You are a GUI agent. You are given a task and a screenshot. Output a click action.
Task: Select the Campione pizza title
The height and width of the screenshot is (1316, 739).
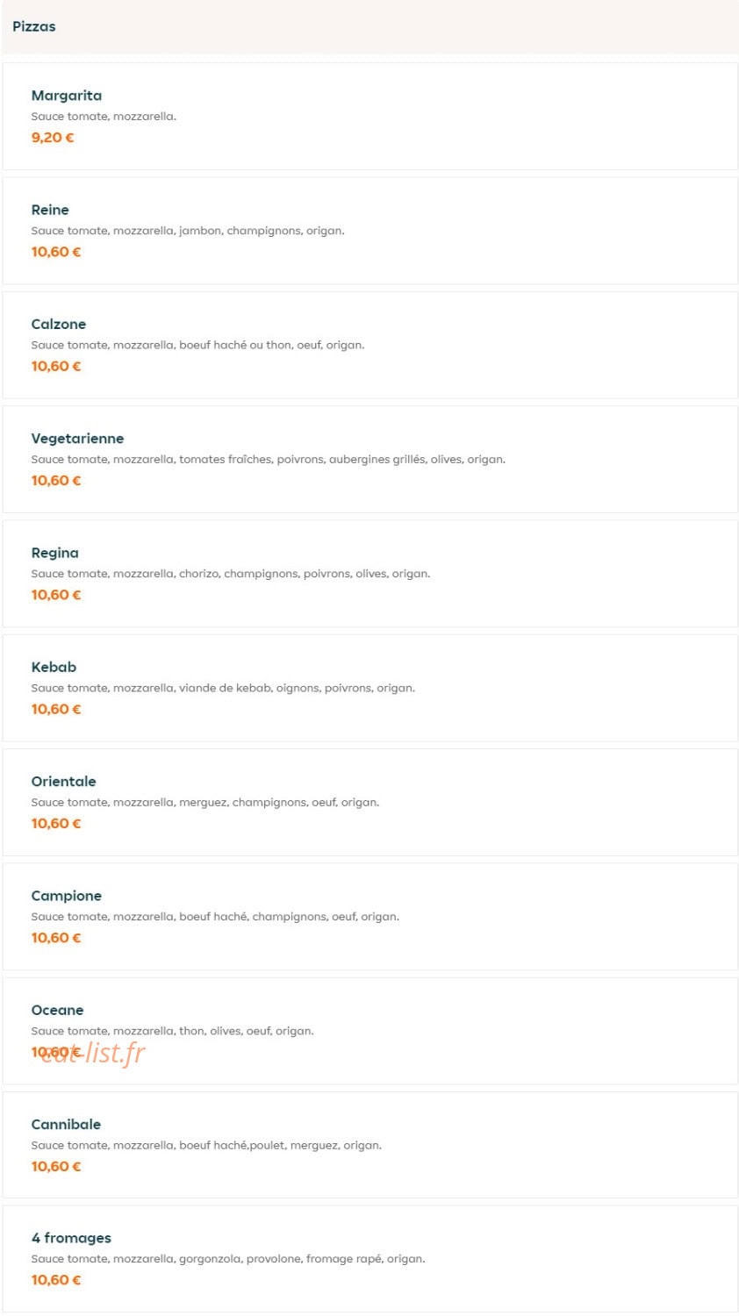[x=67, y=896]
